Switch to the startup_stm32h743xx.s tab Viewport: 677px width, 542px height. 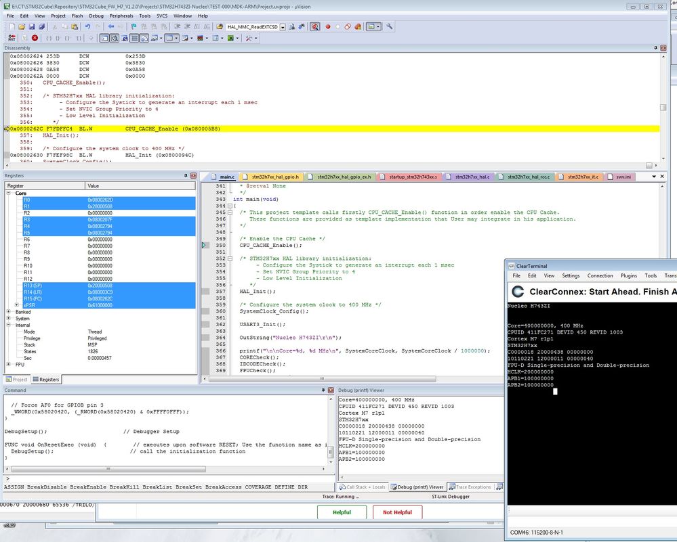coord(409,177)
